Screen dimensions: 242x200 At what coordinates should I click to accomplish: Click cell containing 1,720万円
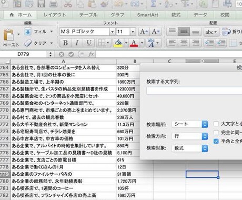(135, 181)
